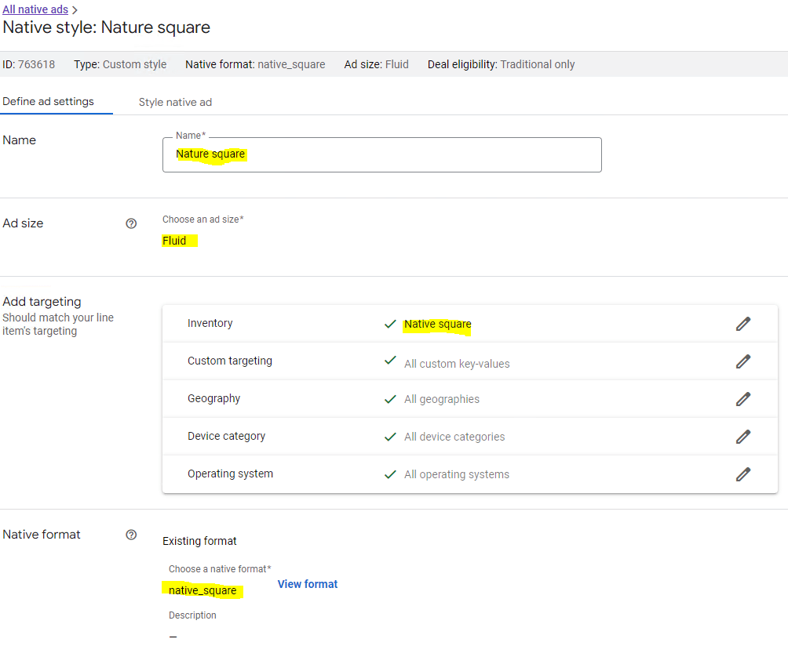788x646 pixels.
Task: Select the Native square inventory value
Action: [437, 324]
